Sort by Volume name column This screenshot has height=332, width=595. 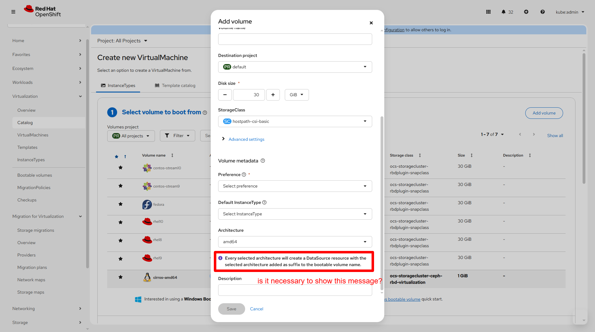[x=158, y=155]
